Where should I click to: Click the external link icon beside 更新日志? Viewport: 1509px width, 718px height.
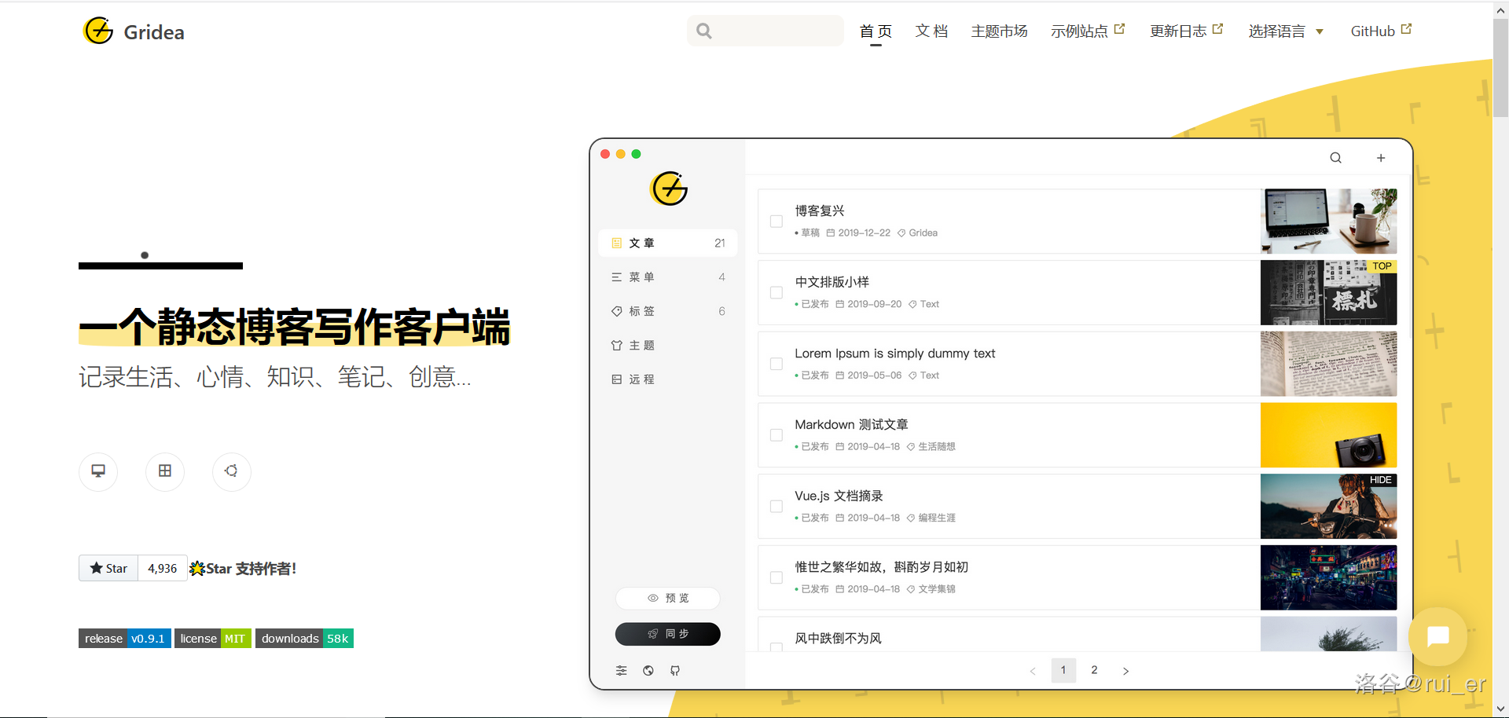[1217, 29]
